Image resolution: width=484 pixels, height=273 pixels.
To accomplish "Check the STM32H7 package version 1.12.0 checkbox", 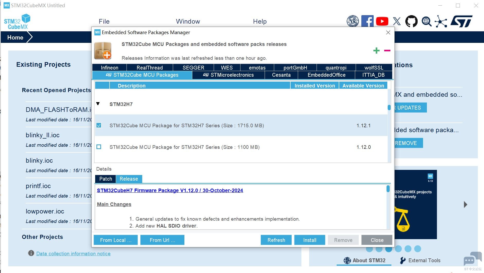I will (99, 147).
